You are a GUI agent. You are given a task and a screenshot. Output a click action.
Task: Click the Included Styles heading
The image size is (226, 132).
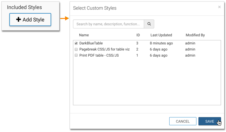click(x=24, y=7)
